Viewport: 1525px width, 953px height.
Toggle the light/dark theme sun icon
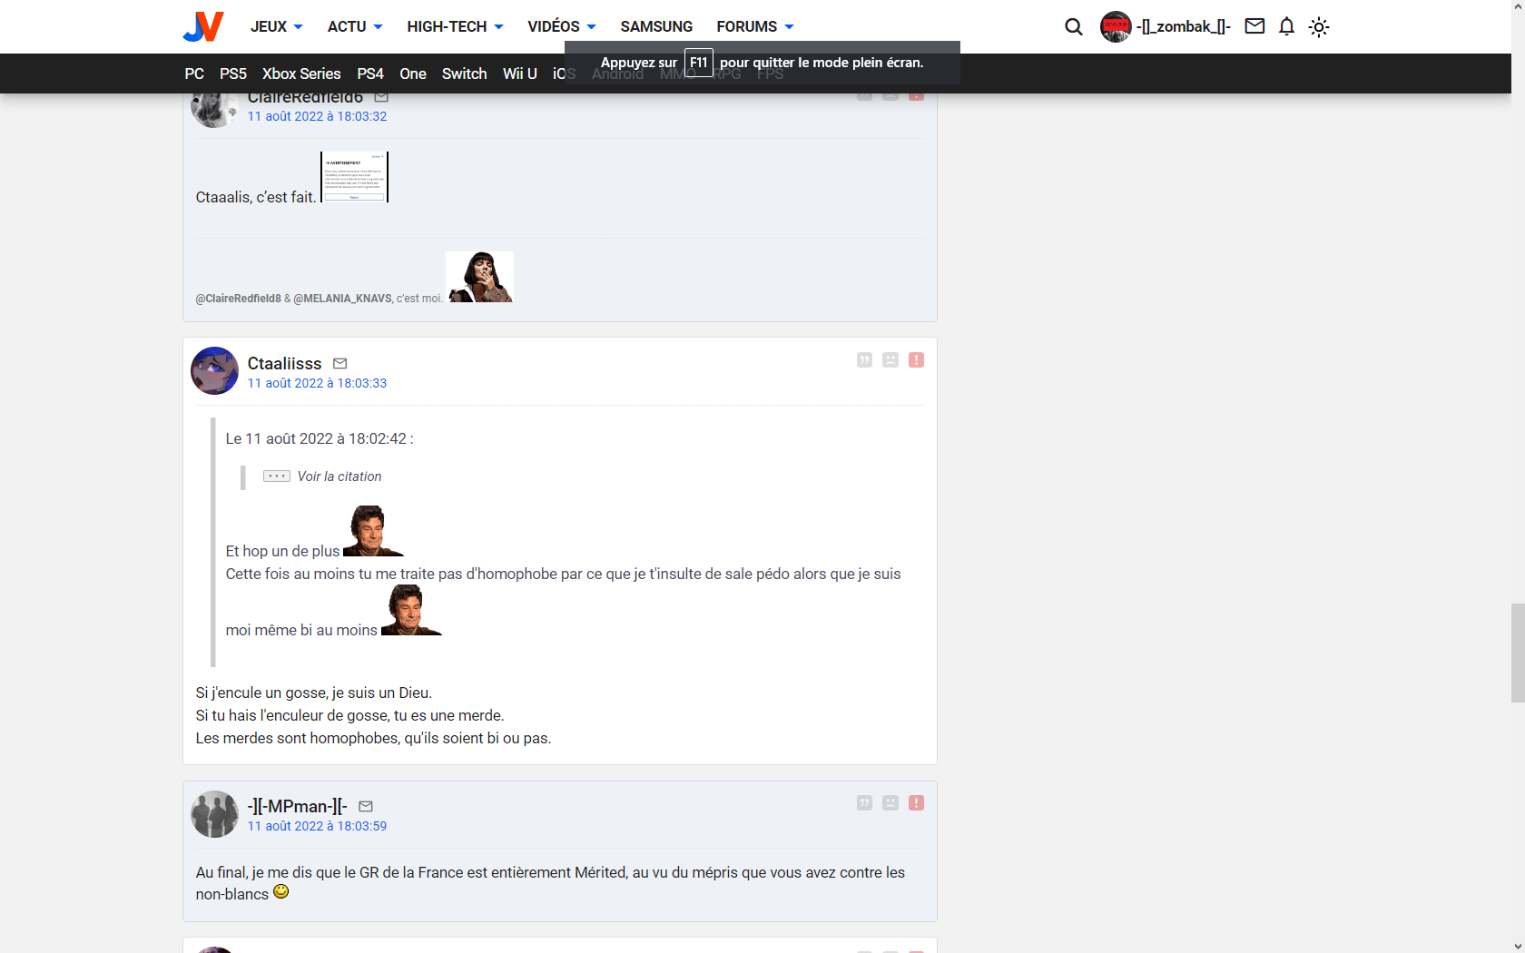(1319, 26)
